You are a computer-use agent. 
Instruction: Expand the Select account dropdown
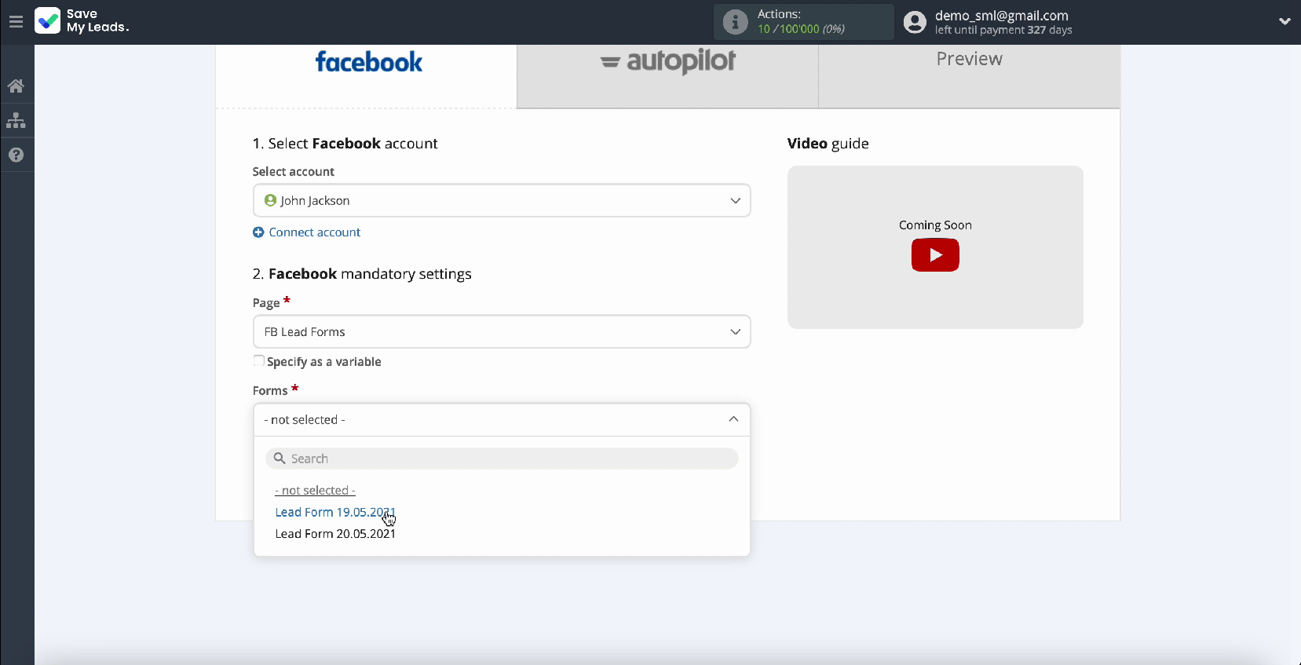pos(501,200)
